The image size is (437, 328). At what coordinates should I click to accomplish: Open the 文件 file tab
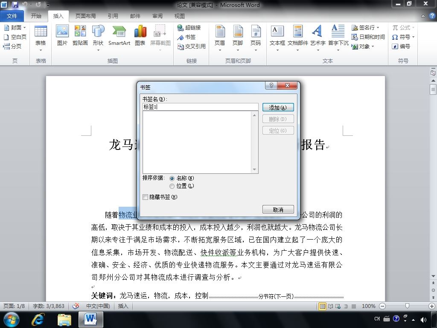[12, 16]
